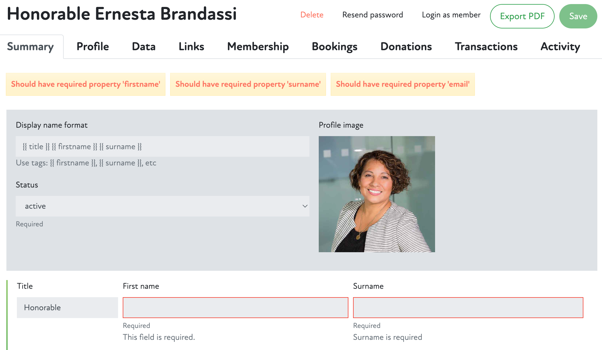Click Login as member

coord(451,15)
